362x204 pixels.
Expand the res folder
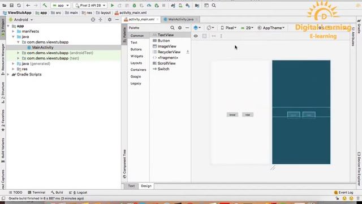pos(14,69)
